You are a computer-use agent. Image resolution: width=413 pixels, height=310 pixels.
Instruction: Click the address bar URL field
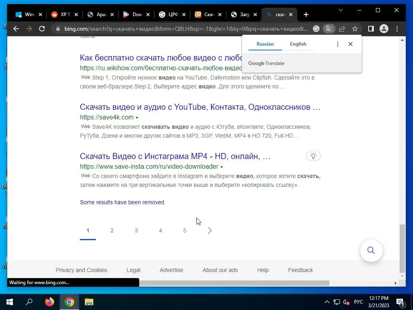(x=186, y=29)
